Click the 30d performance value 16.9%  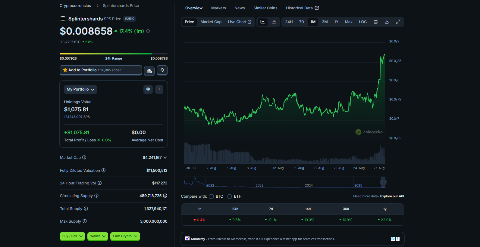coord(345,220)
